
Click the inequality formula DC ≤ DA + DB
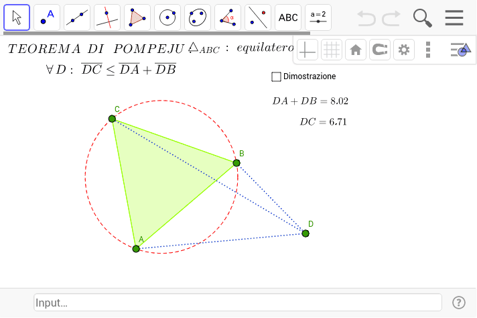tap(129, 70)
